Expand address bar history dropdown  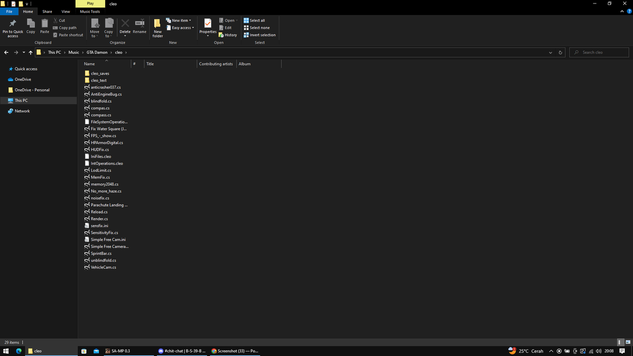(x=550, y=52)
